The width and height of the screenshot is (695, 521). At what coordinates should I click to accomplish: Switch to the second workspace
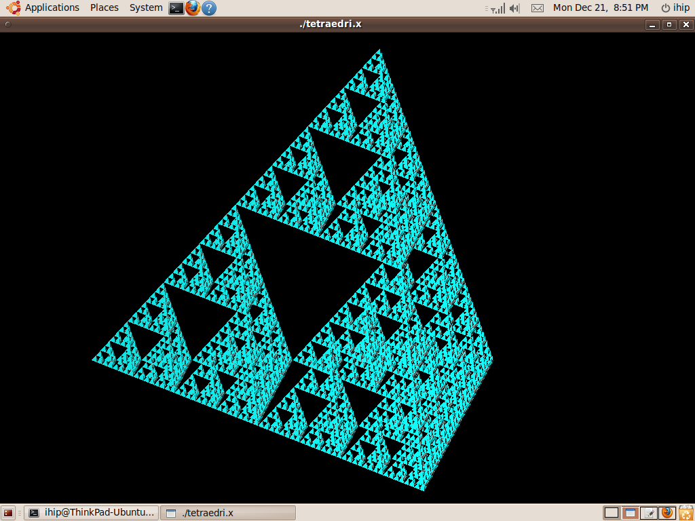coord(630,513)
